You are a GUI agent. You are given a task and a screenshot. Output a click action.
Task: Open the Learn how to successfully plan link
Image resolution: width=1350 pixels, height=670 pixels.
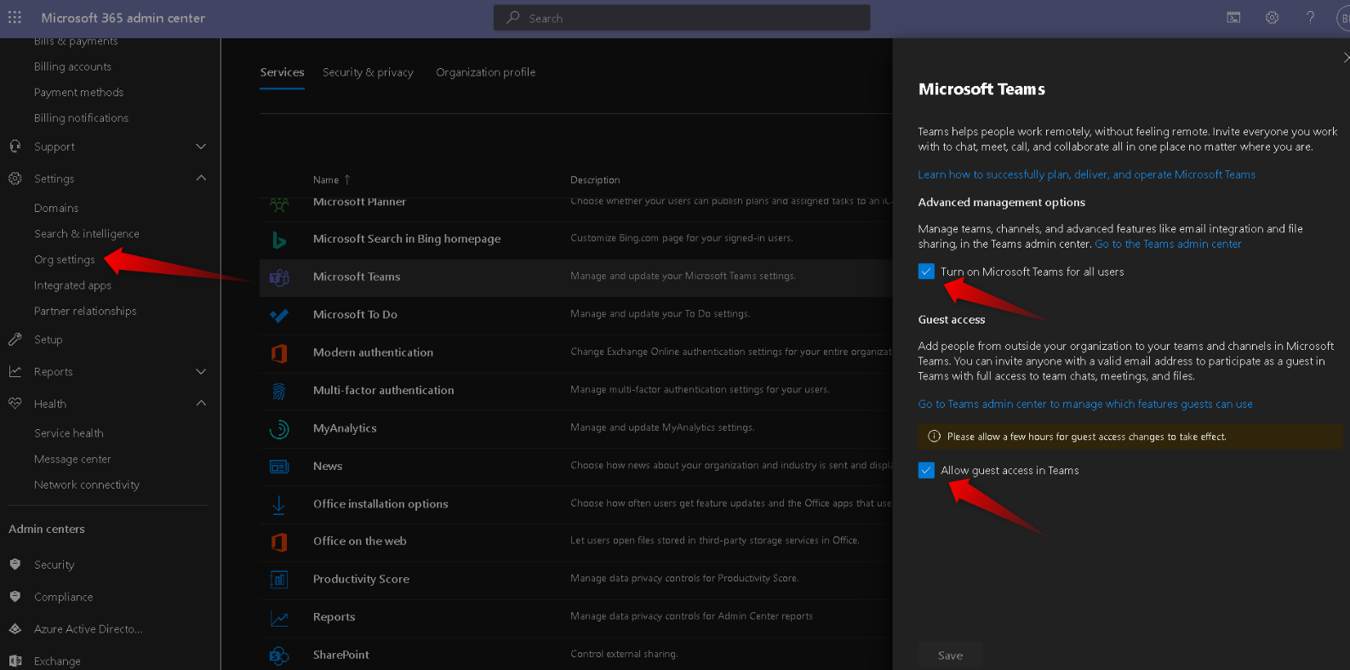[1086, 175]
